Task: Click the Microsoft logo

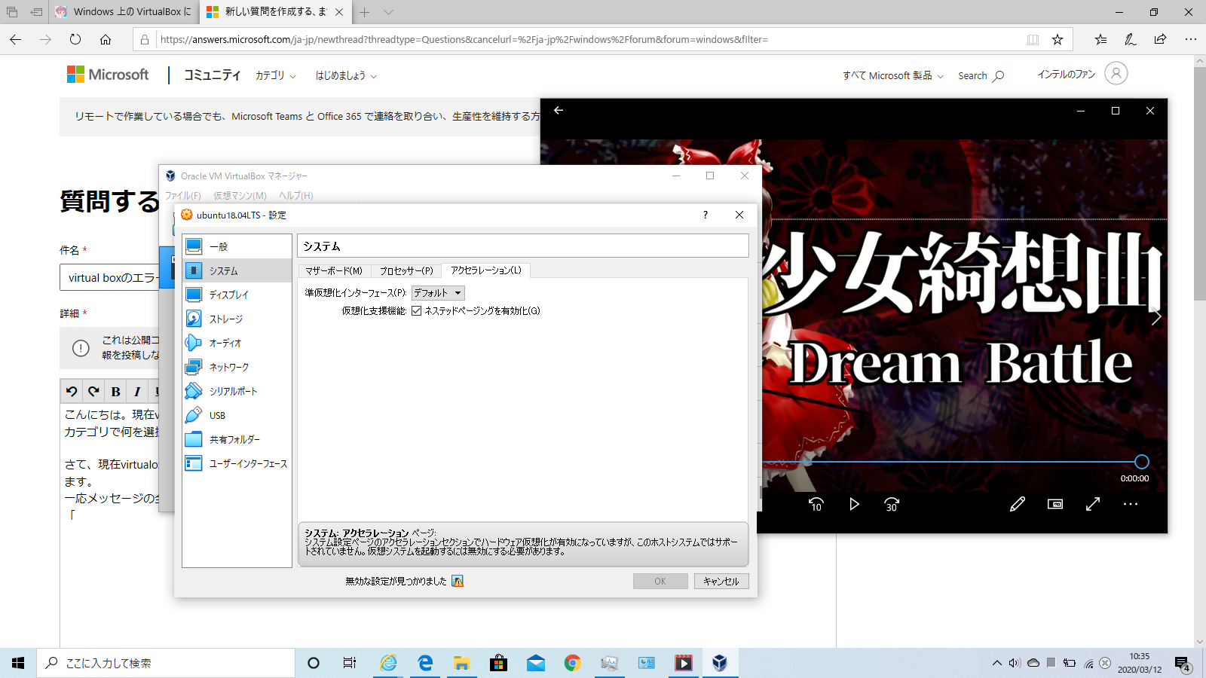Action: point(108,75)
